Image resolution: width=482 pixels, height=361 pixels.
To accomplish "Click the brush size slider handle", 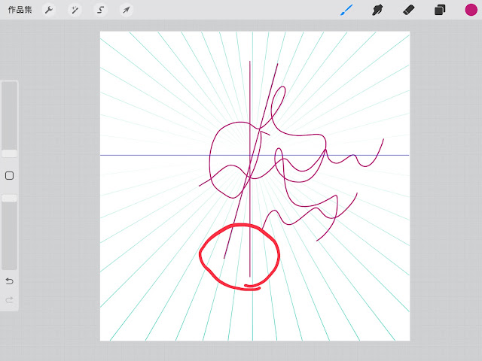I will tap(10, 153).
